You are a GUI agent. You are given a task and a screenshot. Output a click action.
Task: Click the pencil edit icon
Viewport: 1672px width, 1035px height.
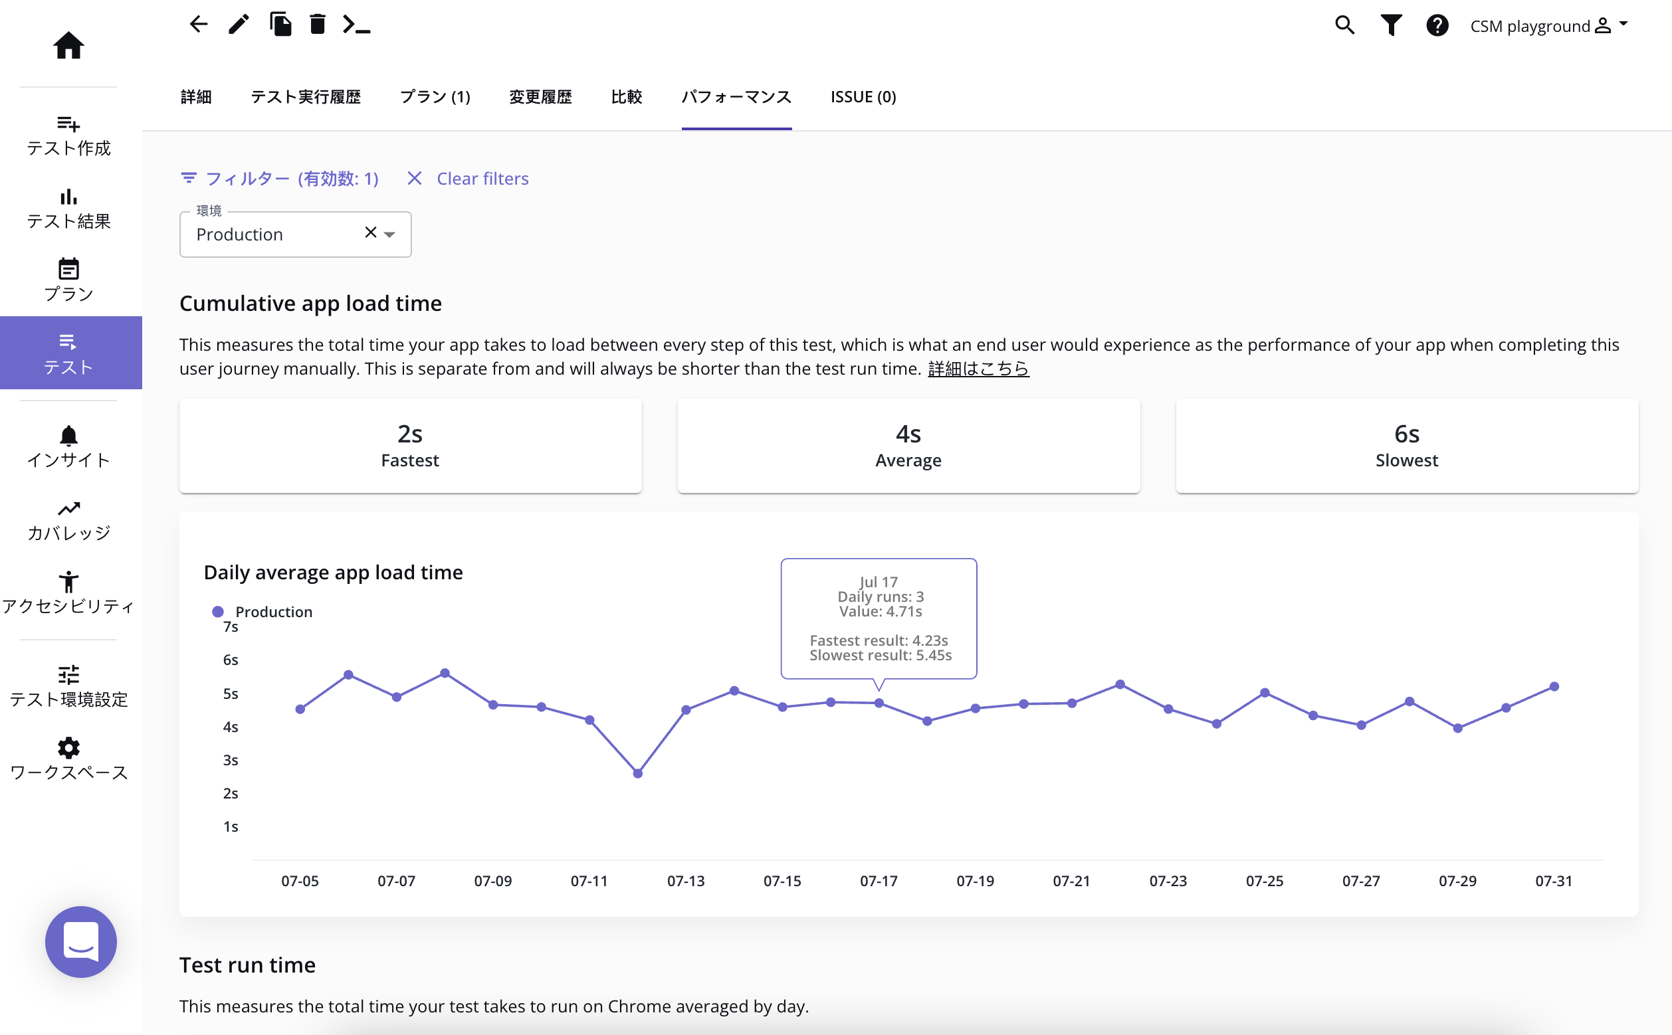pyautogui.click(x=239, y=25)
